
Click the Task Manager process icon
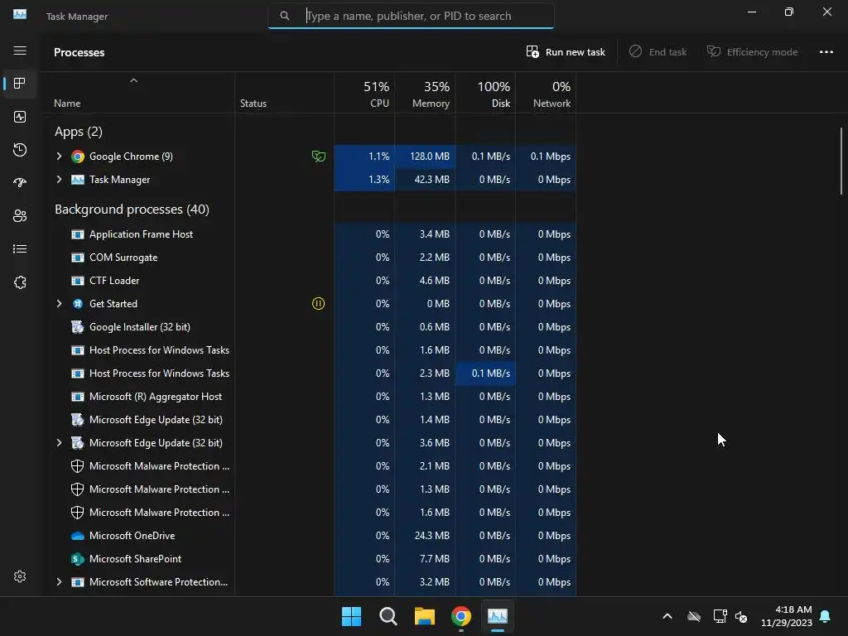[x=78, y=180]
